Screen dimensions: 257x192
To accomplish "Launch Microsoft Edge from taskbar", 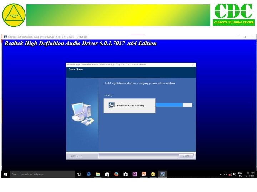I will 89,174.
